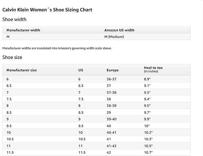Select the Shoe width heading
Viewport: 203px width, 156px height.
pos(14,19)
